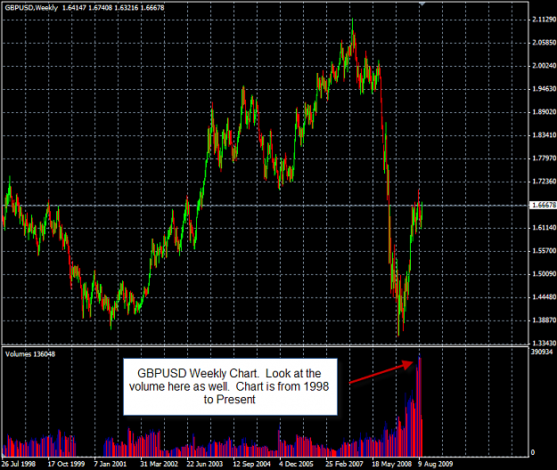Image resolution: width=557 pixels, height=470 pixels.
Task: Click the horizontal current price line on chart
Action: (x=265, y=206)
